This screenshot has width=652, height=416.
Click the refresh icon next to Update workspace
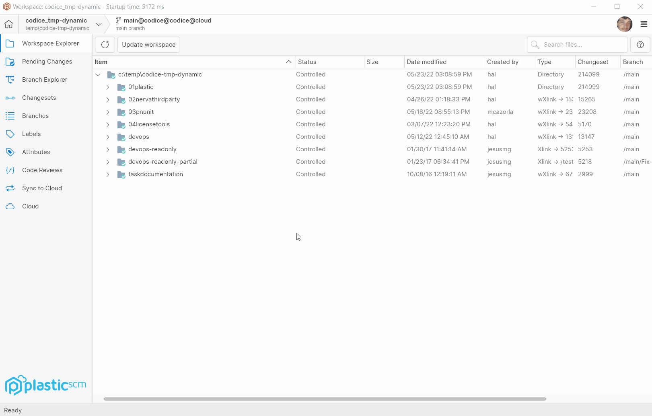[x=105, y=44]
